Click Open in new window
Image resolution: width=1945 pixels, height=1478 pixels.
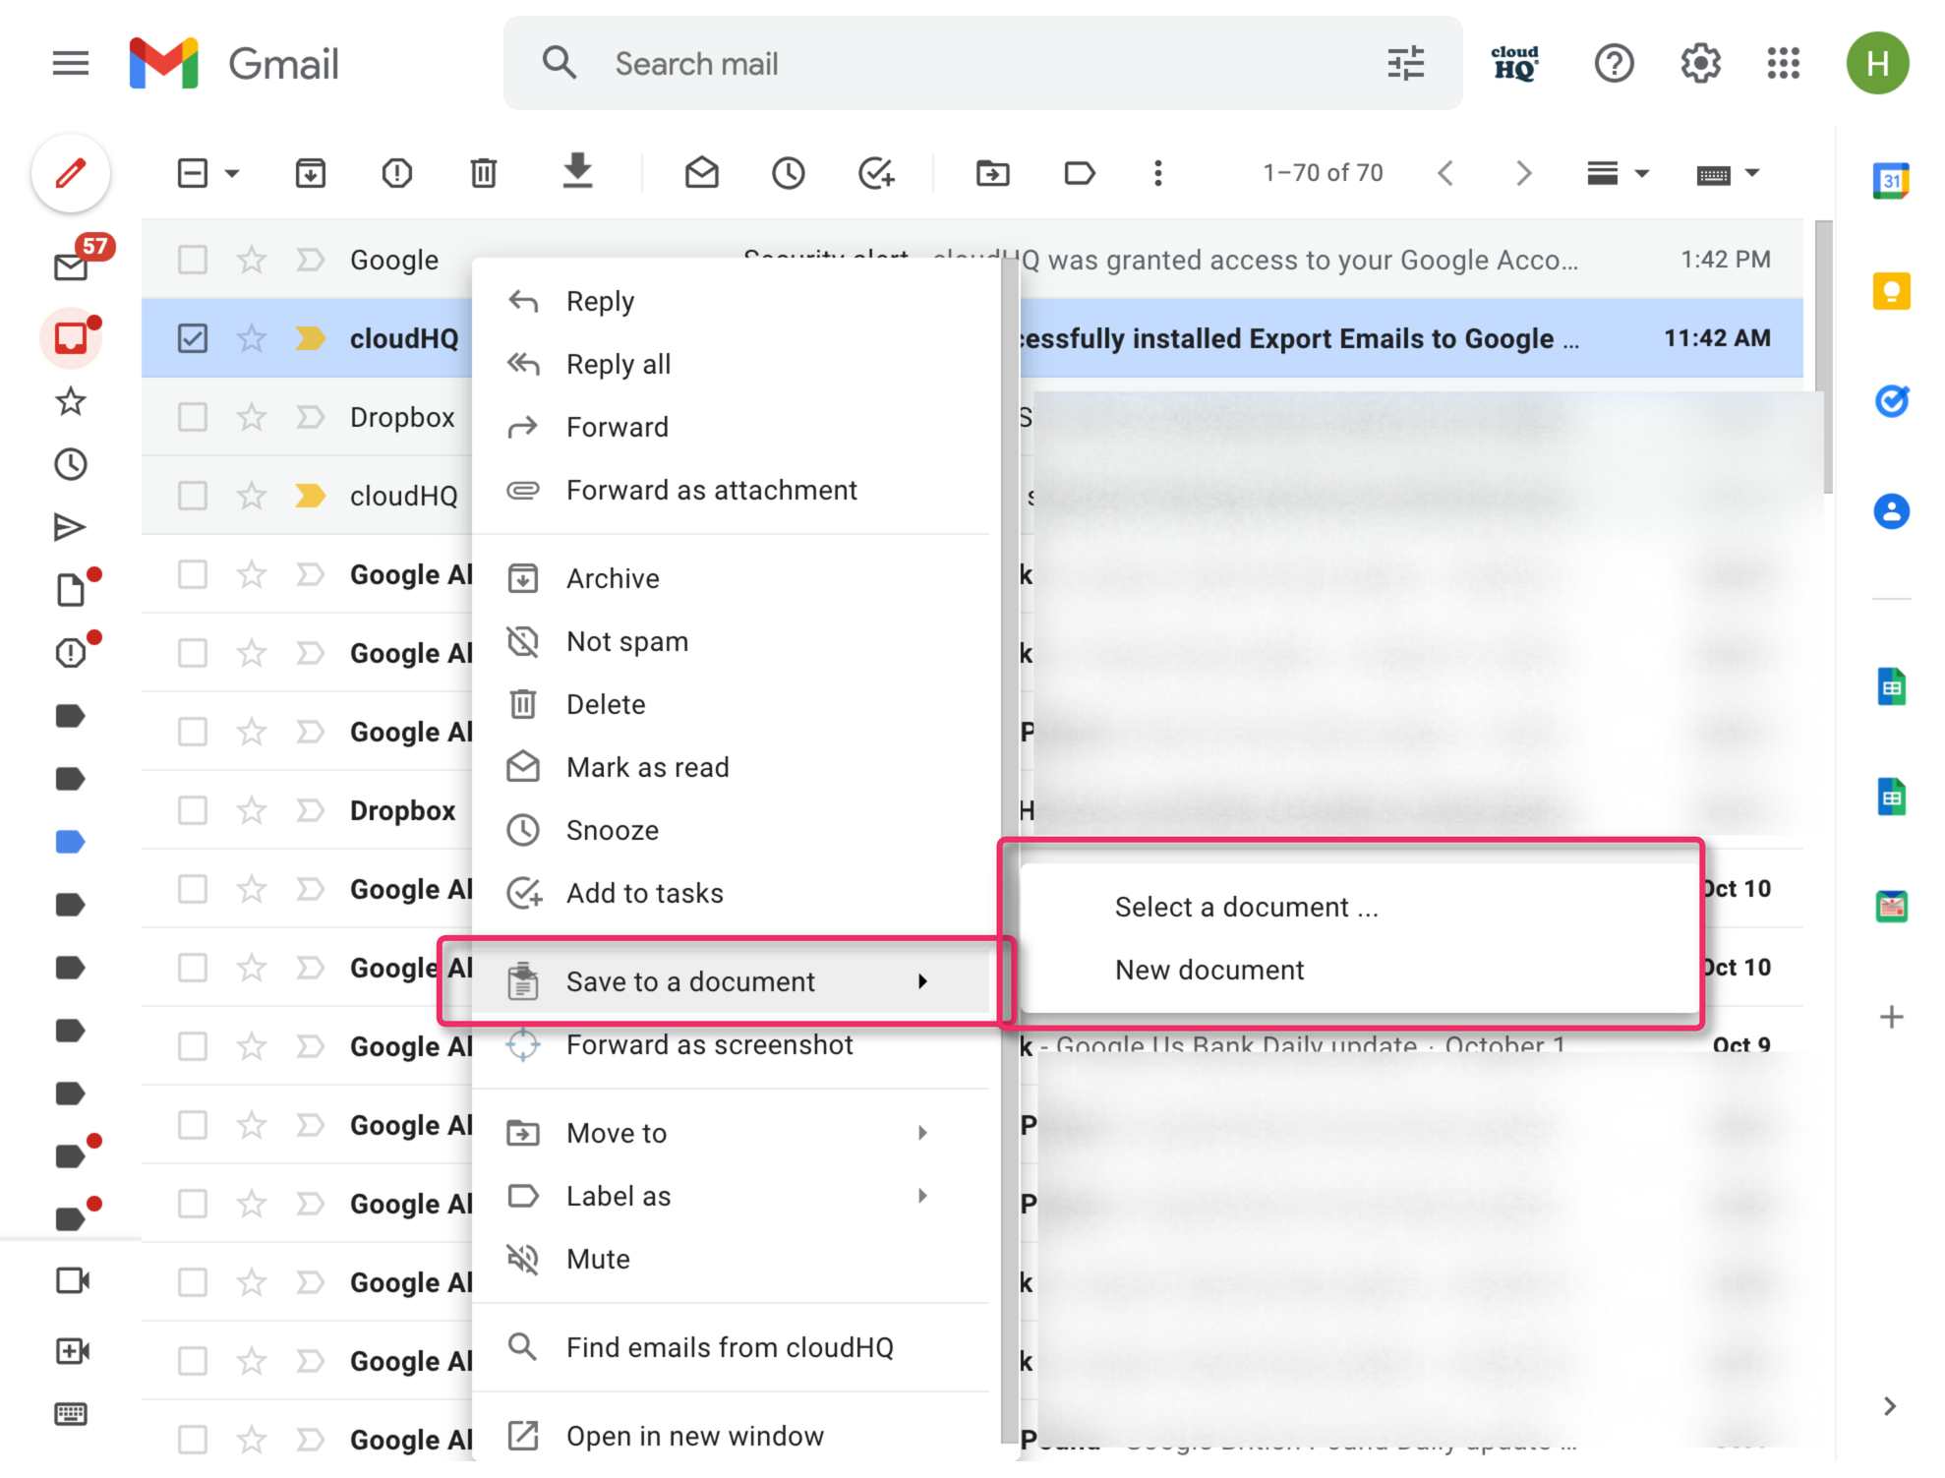(731, 1436)
